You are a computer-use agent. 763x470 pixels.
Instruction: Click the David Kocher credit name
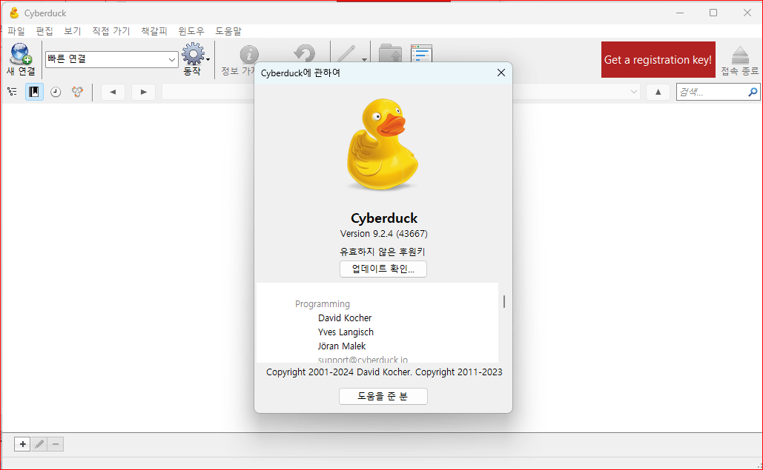click(x=345, y=318)
